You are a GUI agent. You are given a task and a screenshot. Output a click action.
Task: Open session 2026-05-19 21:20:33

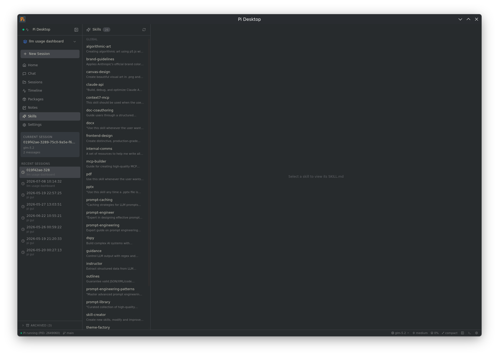50,241
